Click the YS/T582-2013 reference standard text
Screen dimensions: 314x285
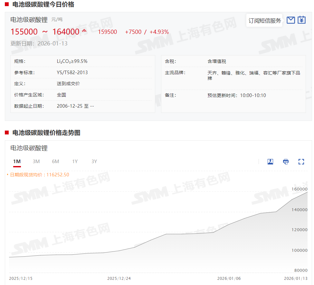tap(72, 73)
